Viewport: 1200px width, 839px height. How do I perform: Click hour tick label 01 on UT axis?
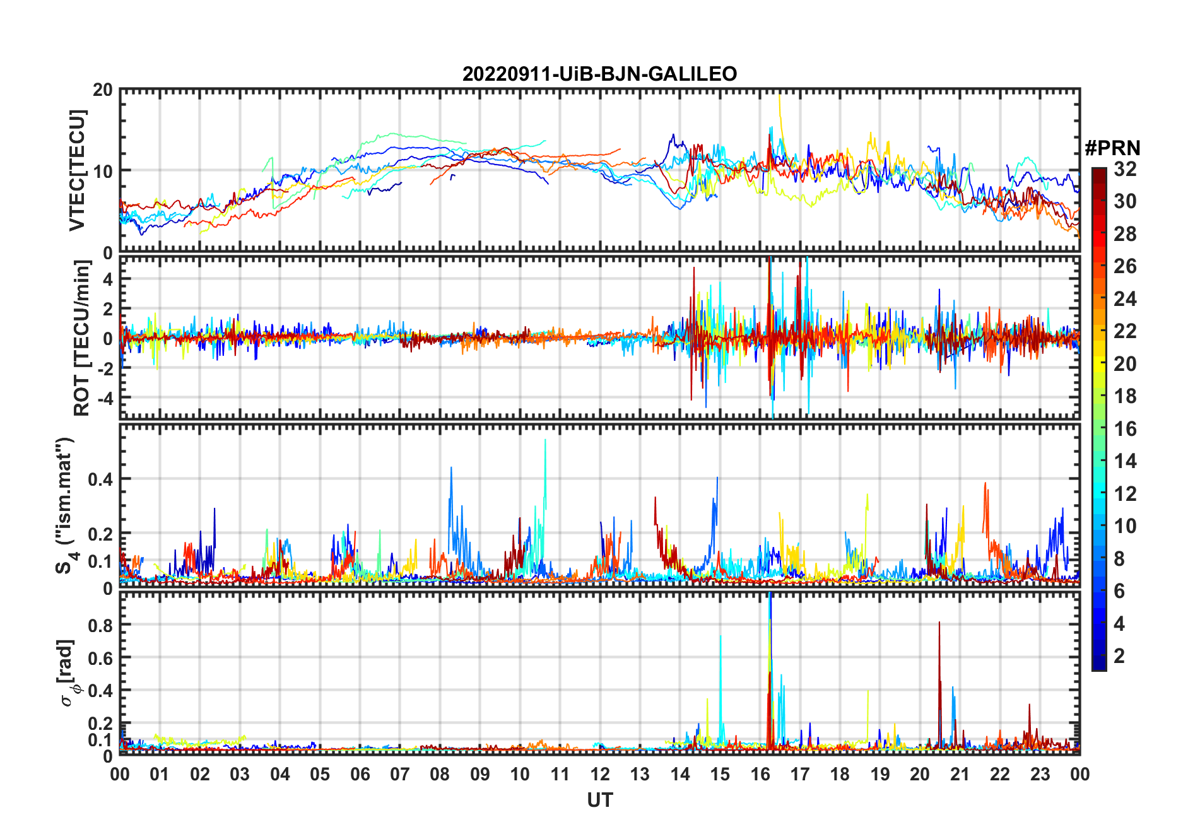(x=160, y=774)
